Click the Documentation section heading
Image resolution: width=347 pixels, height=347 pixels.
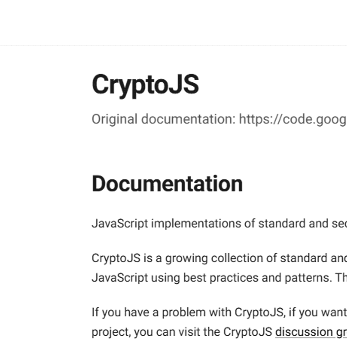[x=167, y=184]
